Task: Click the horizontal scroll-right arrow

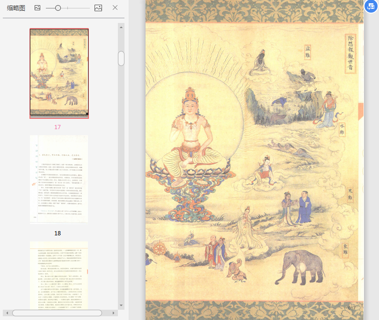Action: point(113,313)
